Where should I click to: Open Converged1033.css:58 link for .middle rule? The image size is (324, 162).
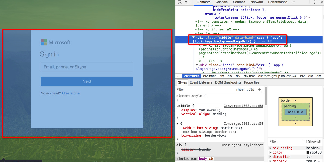point(243,106)
